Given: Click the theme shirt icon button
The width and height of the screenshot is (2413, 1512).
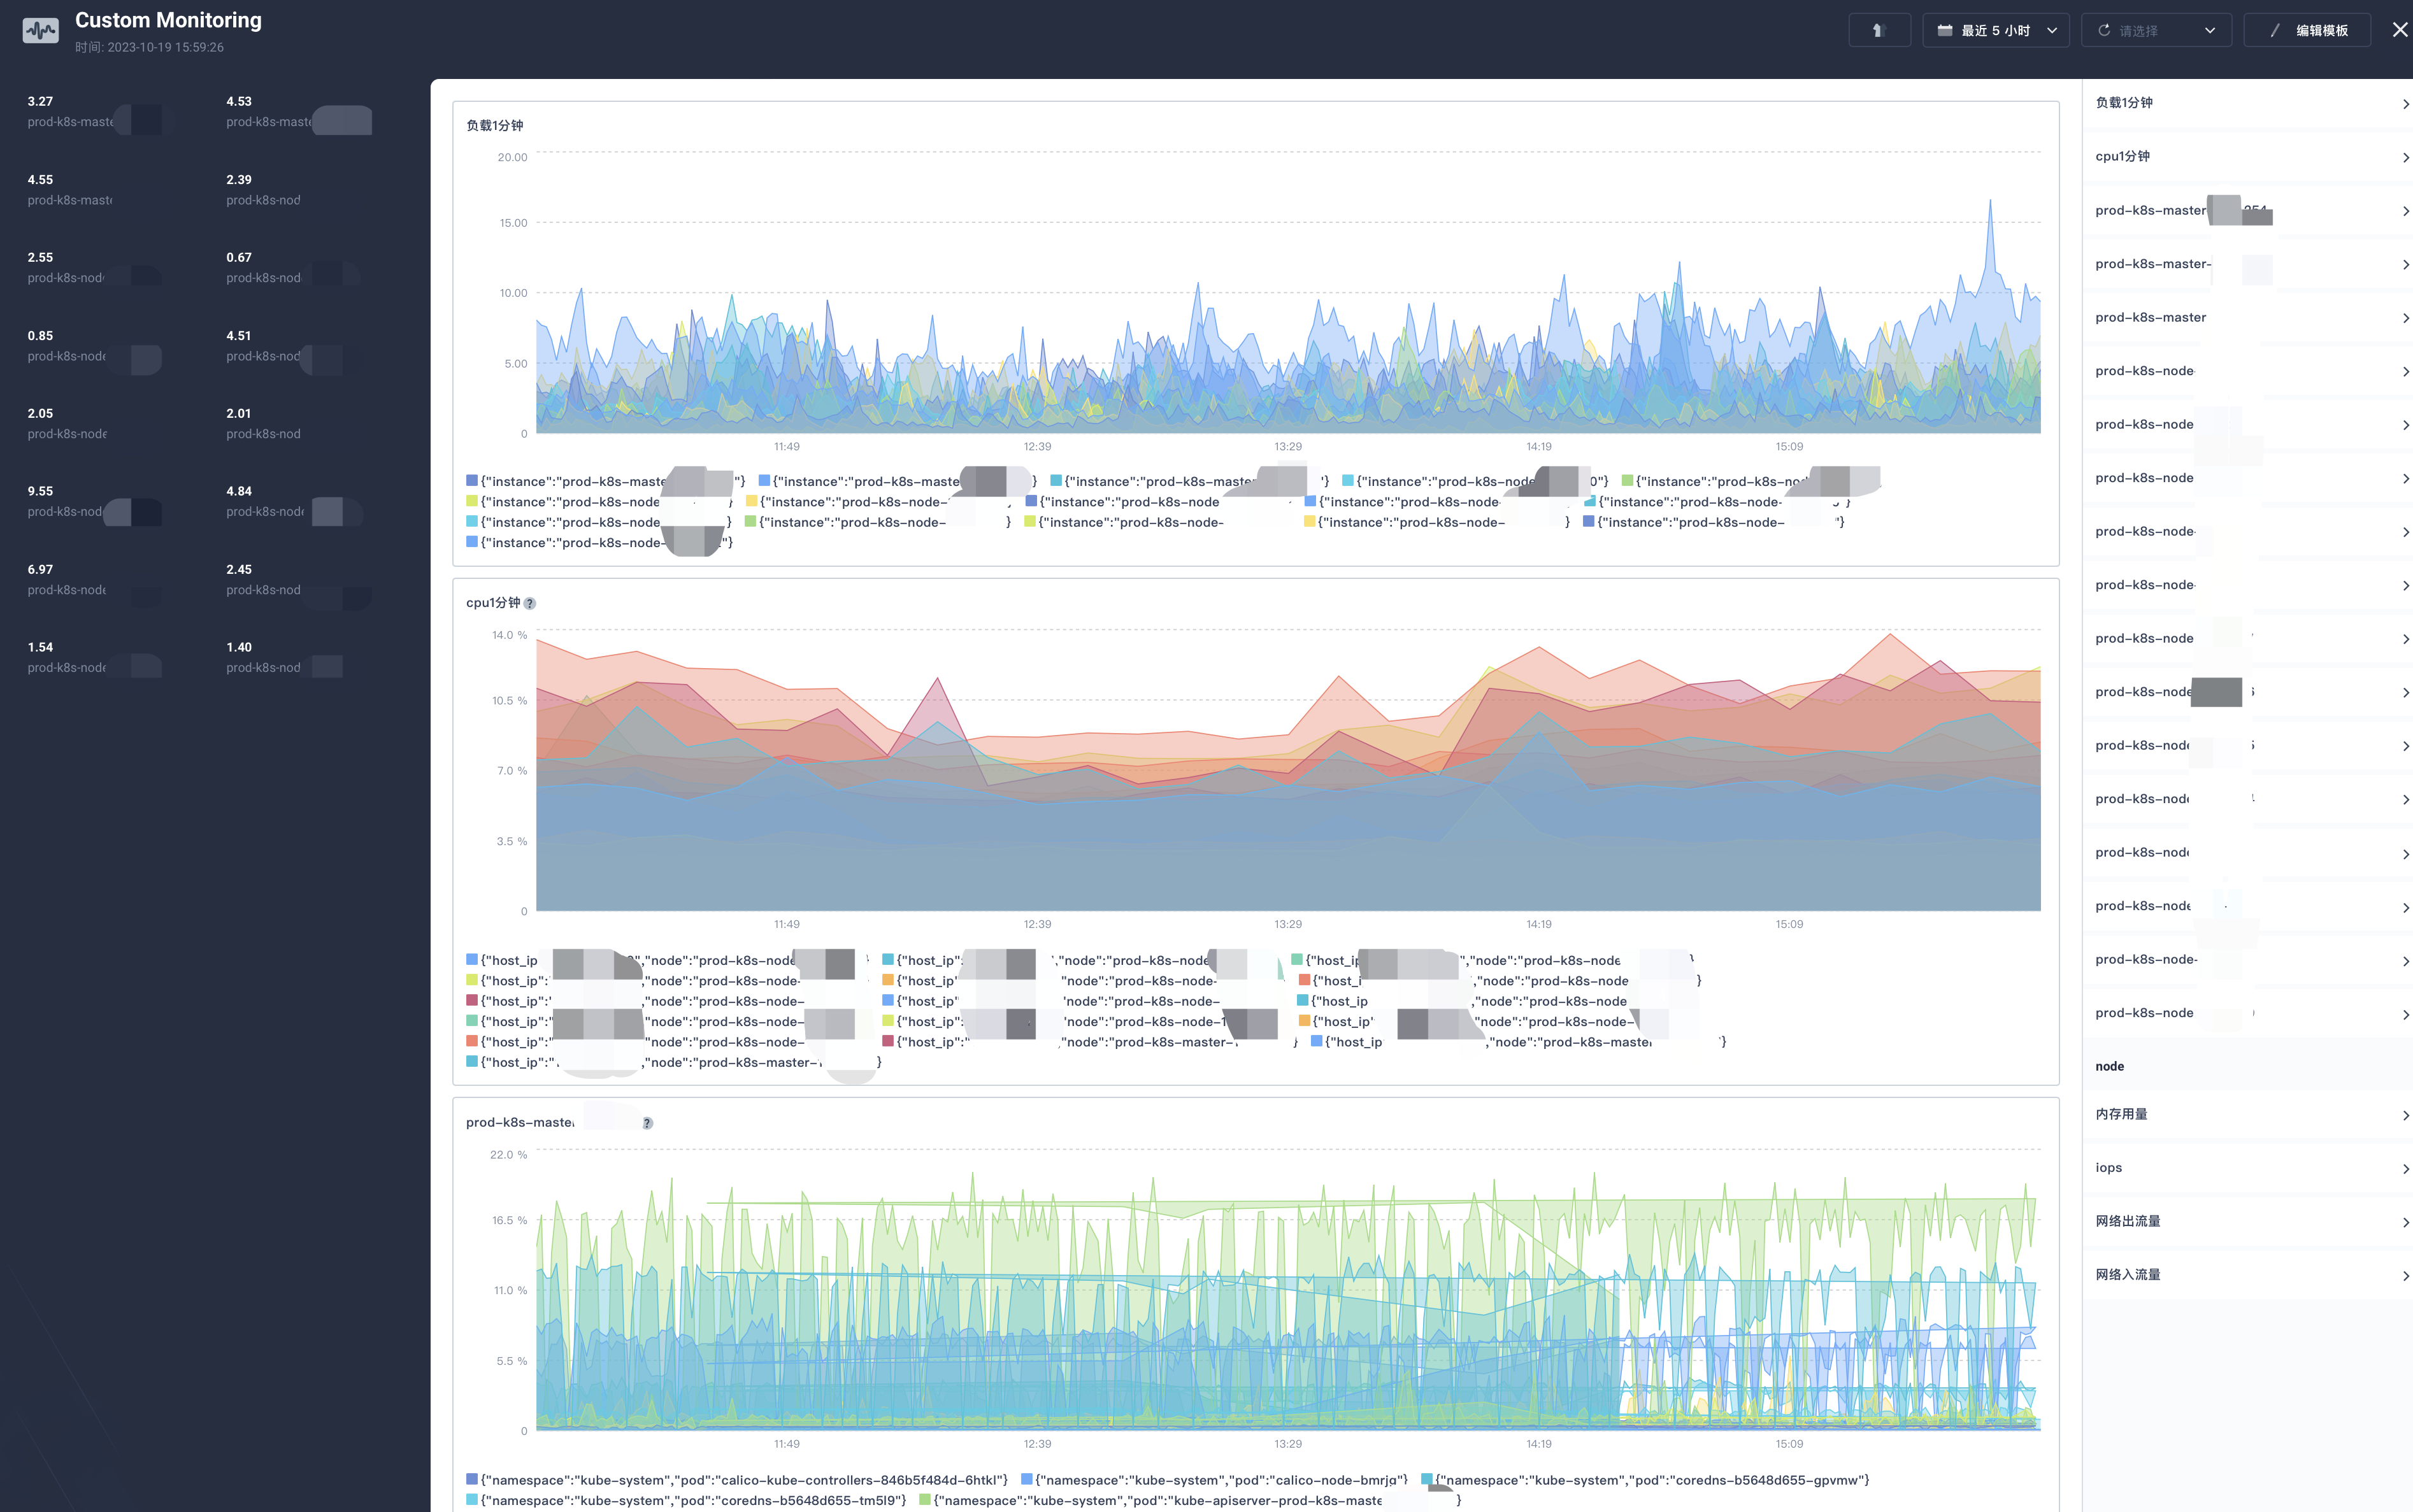Looking at the screenshot, I should pos(1878,30).
